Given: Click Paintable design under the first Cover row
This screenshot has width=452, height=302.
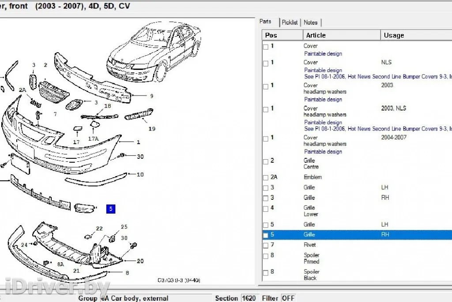Looking at the screenshot, I should click(x=323, y=54).
